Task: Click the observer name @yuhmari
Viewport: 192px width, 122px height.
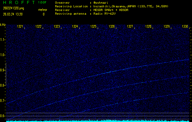Action: pos(101,2)
